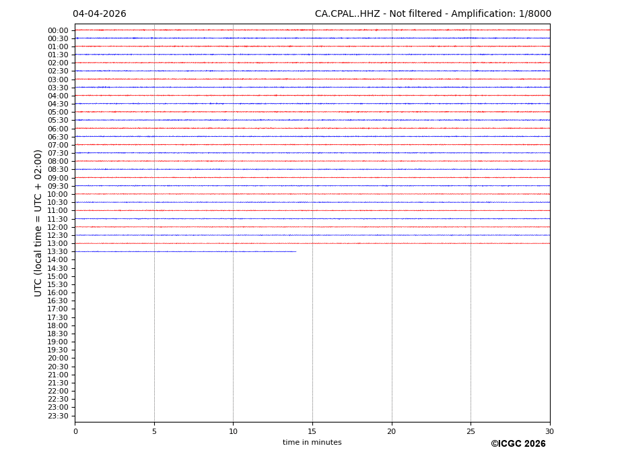Click the ©ICGC 2026 copyright text
Viewport: 624px width, 469px height.
click(x=518, y=444)
